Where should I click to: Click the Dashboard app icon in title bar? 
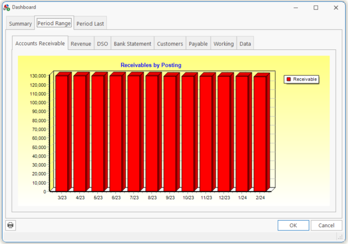coord(6,7)
